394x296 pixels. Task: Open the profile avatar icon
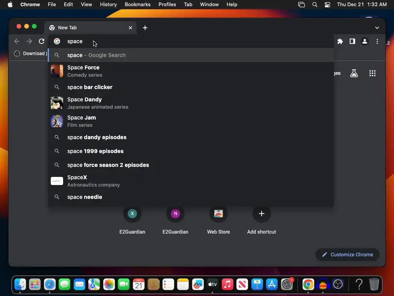coord(365,41)
